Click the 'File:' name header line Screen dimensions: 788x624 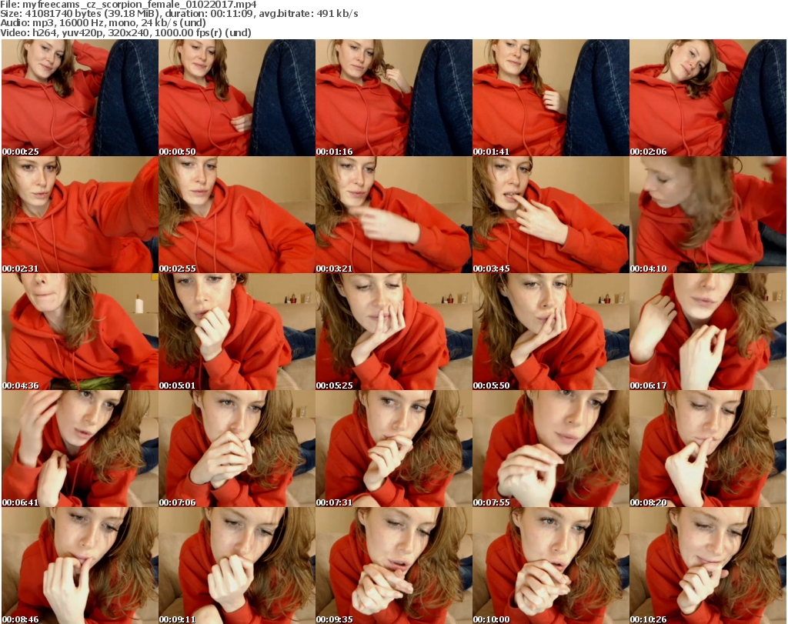tap(129, 4)
